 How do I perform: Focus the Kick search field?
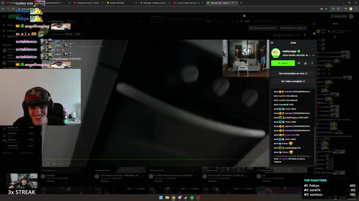179,16
